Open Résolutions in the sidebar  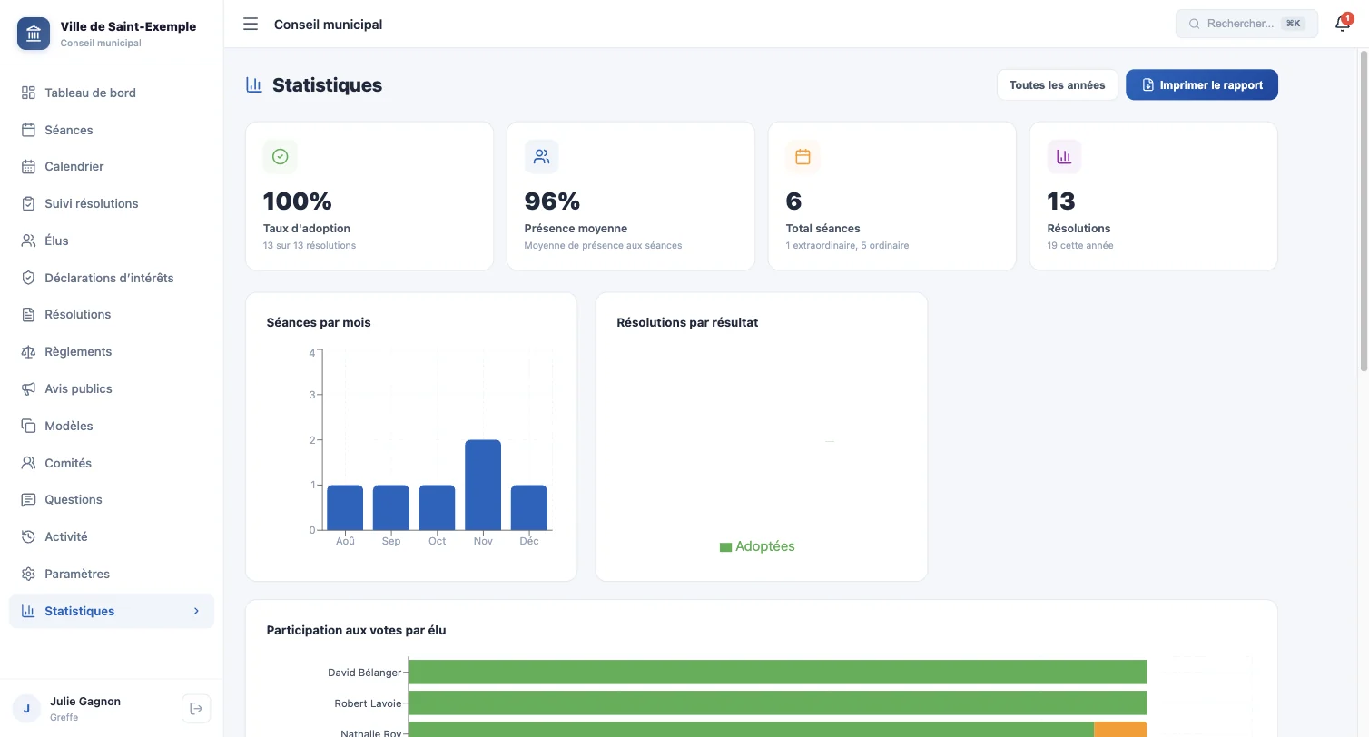point(112,315)
